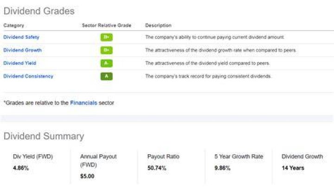The width and height of the screenshot is (334, 188).
Task: Select the Annual Payout $5.00 value
Action: click(87, 176)
